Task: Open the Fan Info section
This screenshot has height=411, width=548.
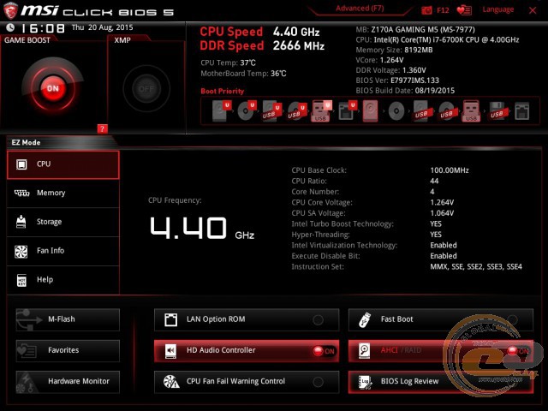Action: click(63, 251)
